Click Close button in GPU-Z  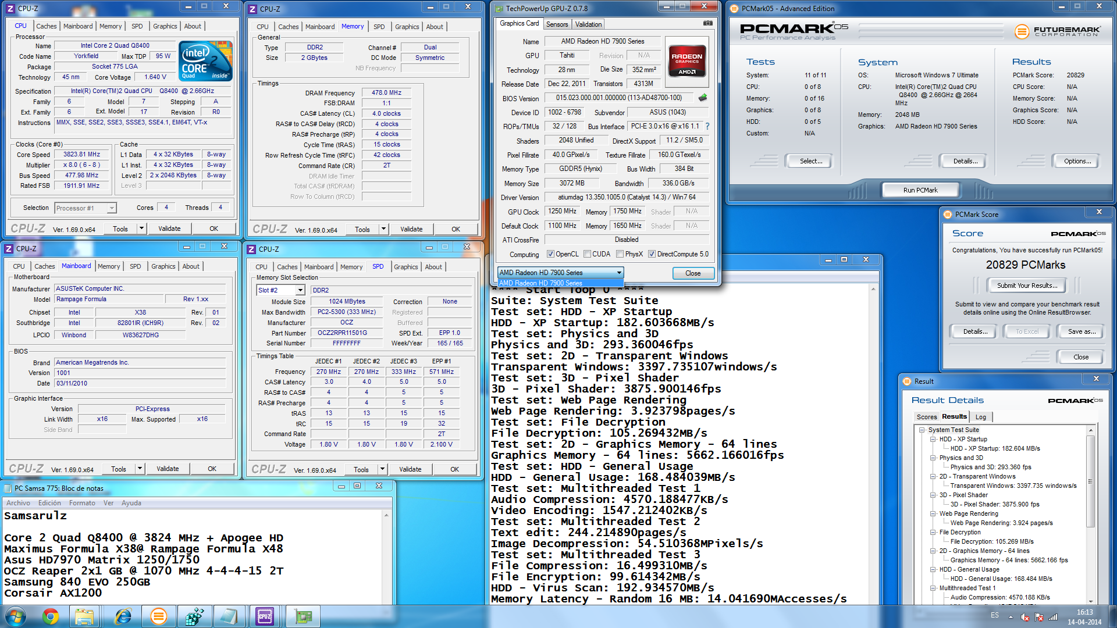693,273
